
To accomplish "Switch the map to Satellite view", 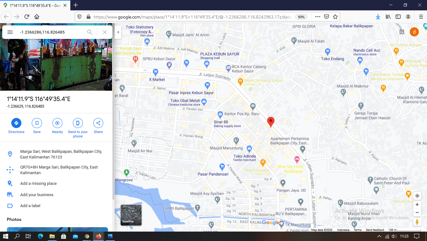I will tap(131, 215).
